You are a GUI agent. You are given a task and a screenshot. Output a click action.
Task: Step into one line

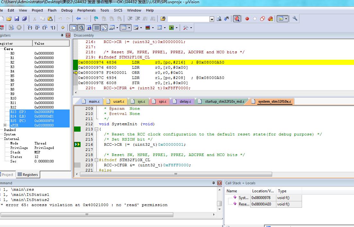click(30, 28)
